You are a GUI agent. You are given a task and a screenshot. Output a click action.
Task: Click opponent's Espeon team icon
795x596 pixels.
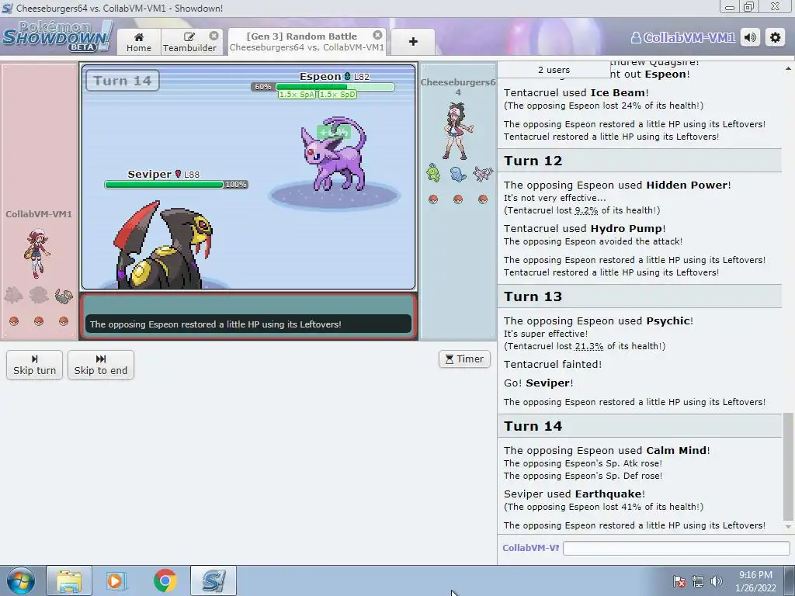(x=483, y=173)
